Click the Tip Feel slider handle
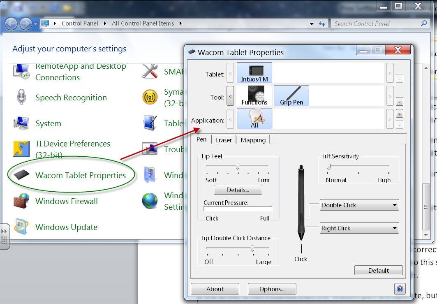 238,167
